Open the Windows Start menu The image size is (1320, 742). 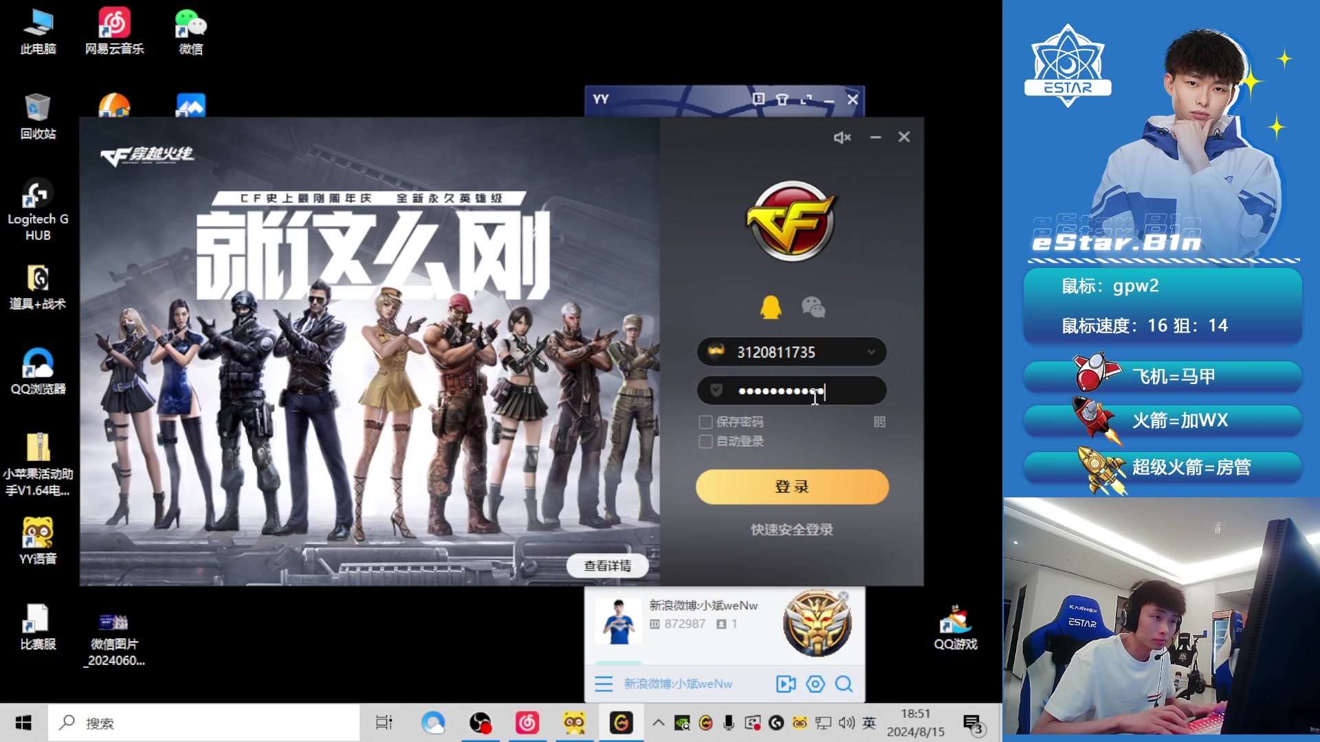[x=23, y=723]
